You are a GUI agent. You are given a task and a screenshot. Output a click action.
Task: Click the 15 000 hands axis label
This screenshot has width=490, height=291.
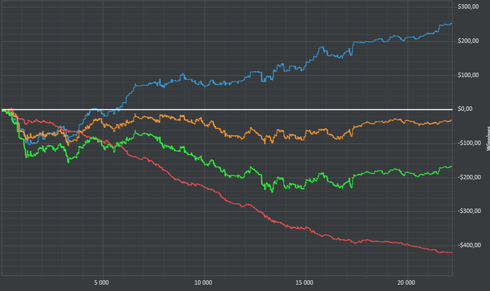click(x=304, y=283)
